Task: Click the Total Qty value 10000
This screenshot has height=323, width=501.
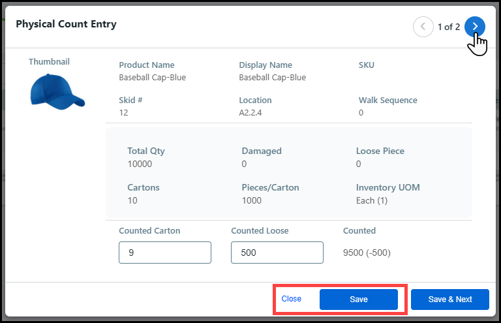Action: [140, 164]
